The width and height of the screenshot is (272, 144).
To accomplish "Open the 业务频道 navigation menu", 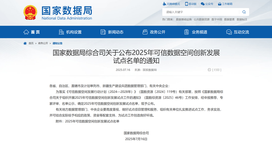I will (x=200, y=32).
